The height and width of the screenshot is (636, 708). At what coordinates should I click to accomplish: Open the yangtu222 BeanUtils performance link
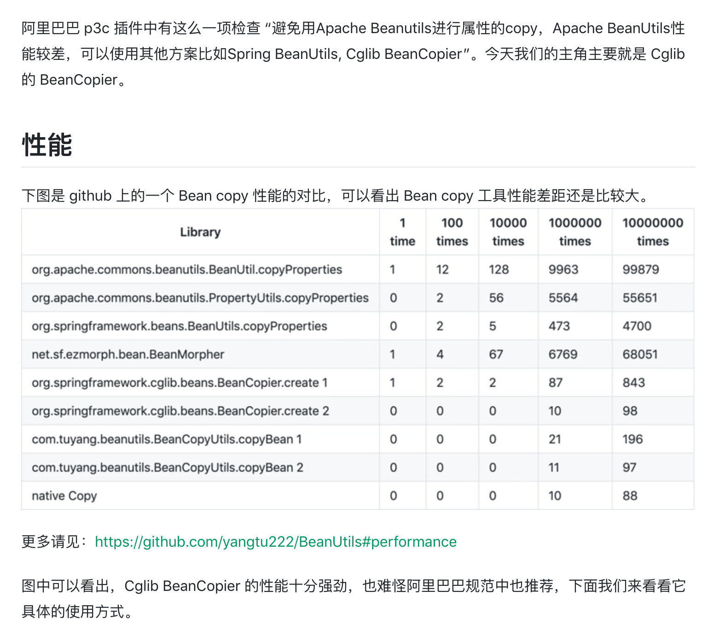[276, 542]
